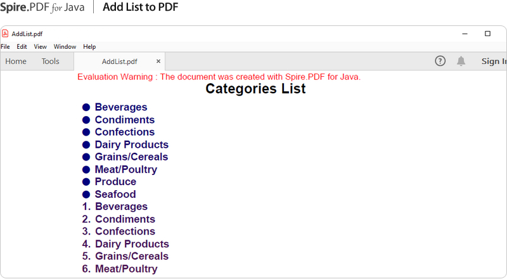Click the Sign In button
The width and height of the screenshot is (507, 279).
(x=494, y=62)
